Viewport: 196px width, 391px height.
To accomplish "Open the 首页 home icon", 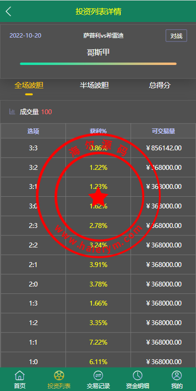I will (20, 375).
